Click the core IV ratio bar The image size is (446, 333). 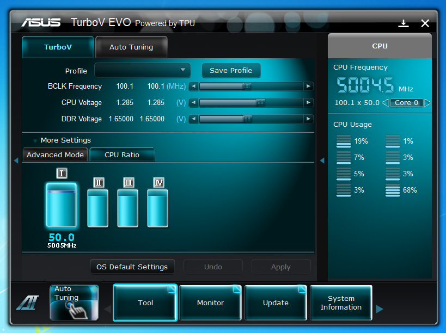tap(157, 208)
